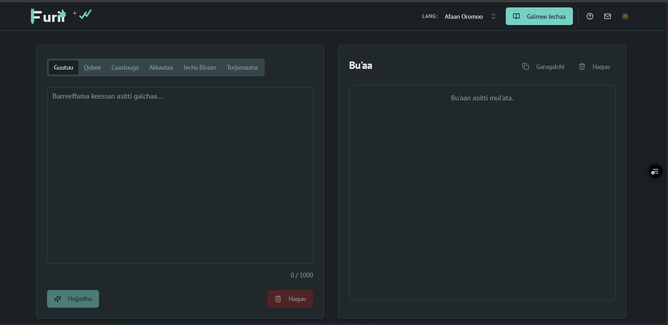Click the trash icon in the Bu'aa panel header
Image resolution: width=668 pixels, height=325 pixels.
coord(582,66)
